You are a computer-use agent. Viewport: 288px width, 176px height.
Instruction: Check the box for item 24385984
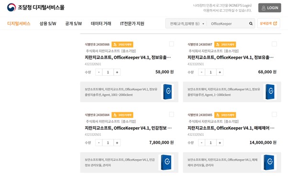pyautogui.click(x=171, y=115)
